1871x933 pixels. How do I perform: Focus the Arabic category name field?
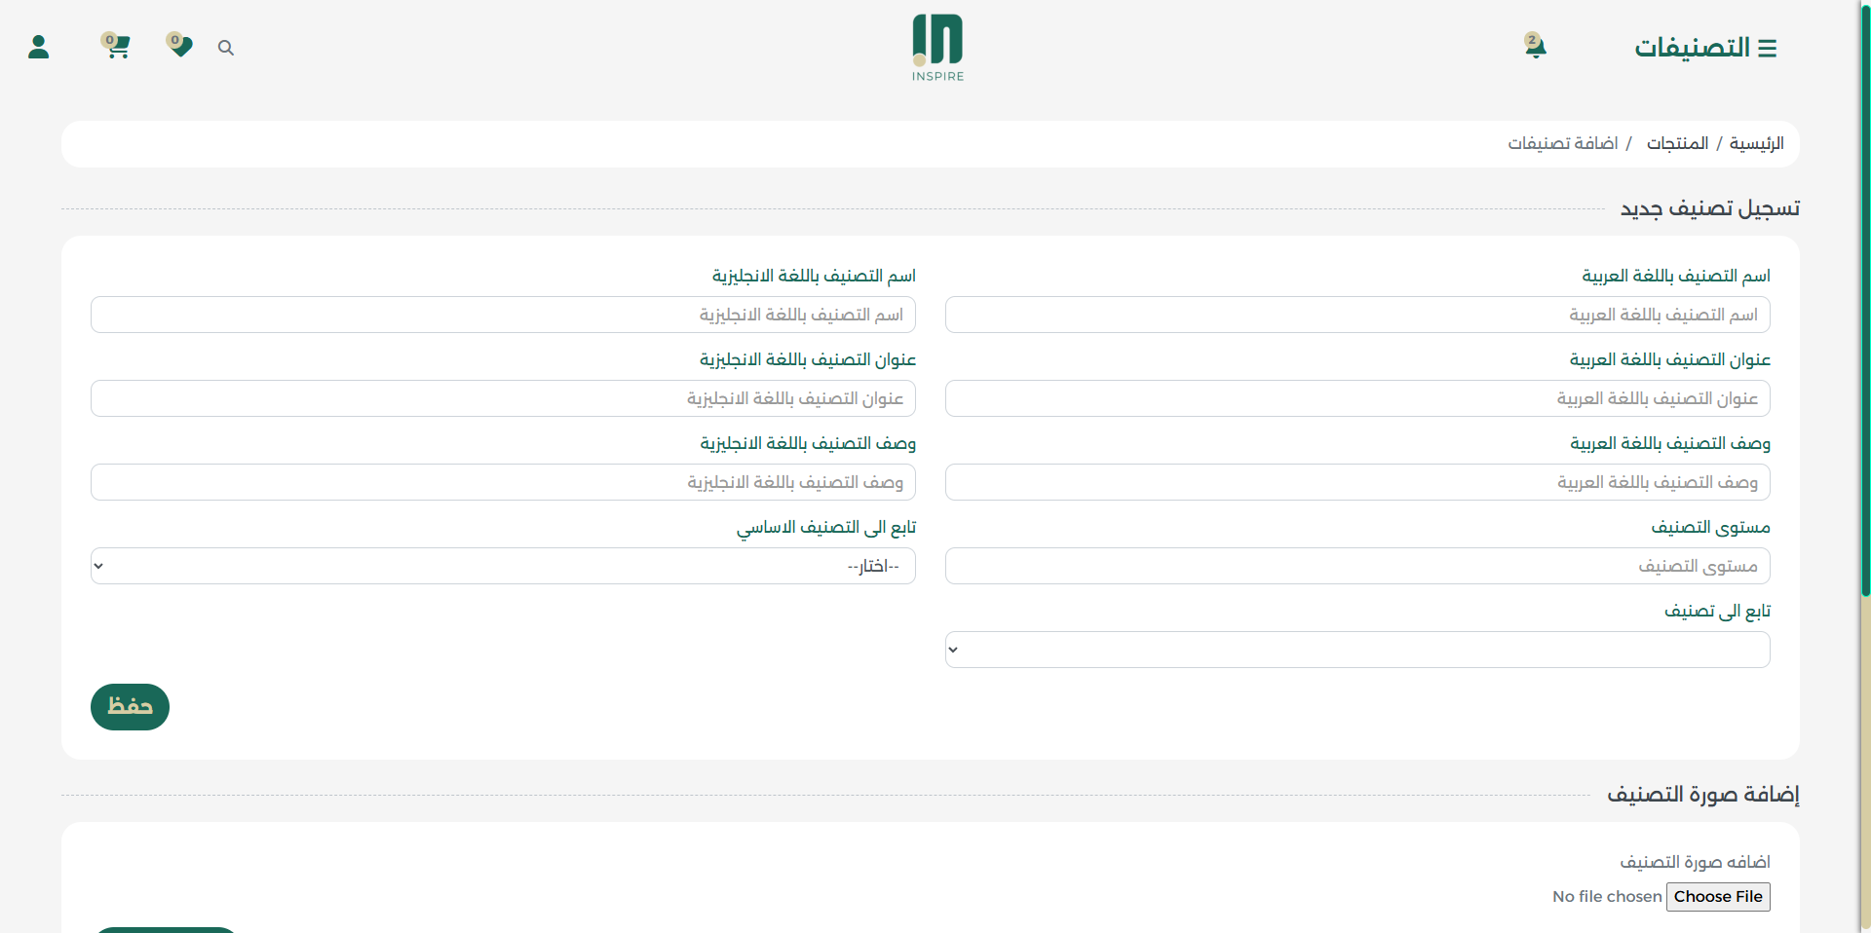[1356, 315]
